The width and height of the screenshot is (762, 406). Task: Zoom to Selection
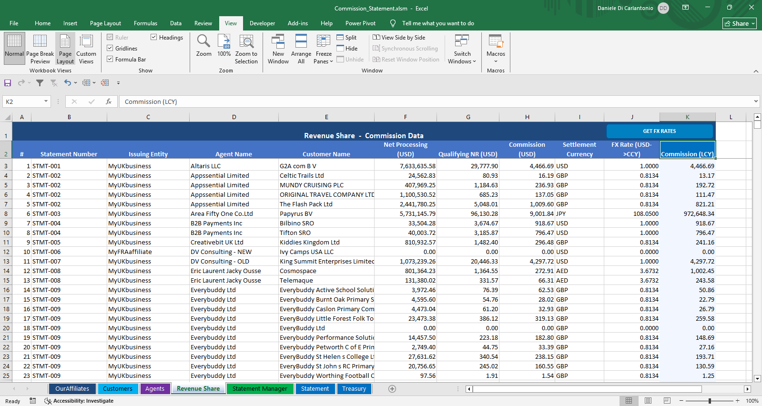tap(246, 48)
